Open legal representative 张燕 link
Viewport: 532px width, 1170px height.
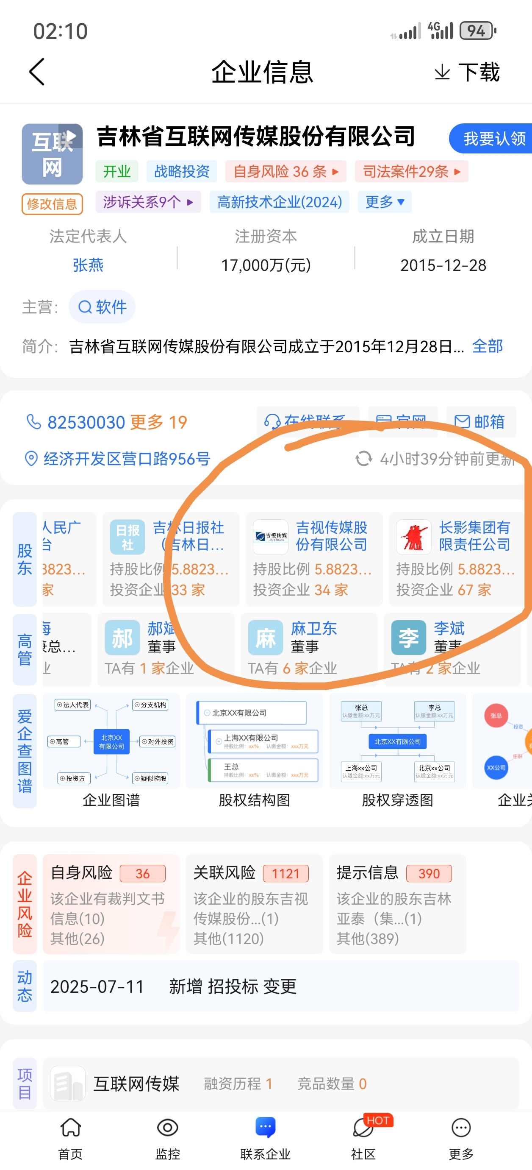[88, 265]
